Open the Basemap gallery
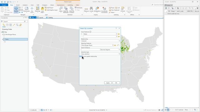The width and height of the screenshot is (200, 112). pyautogui.click(x=37, y=10)
